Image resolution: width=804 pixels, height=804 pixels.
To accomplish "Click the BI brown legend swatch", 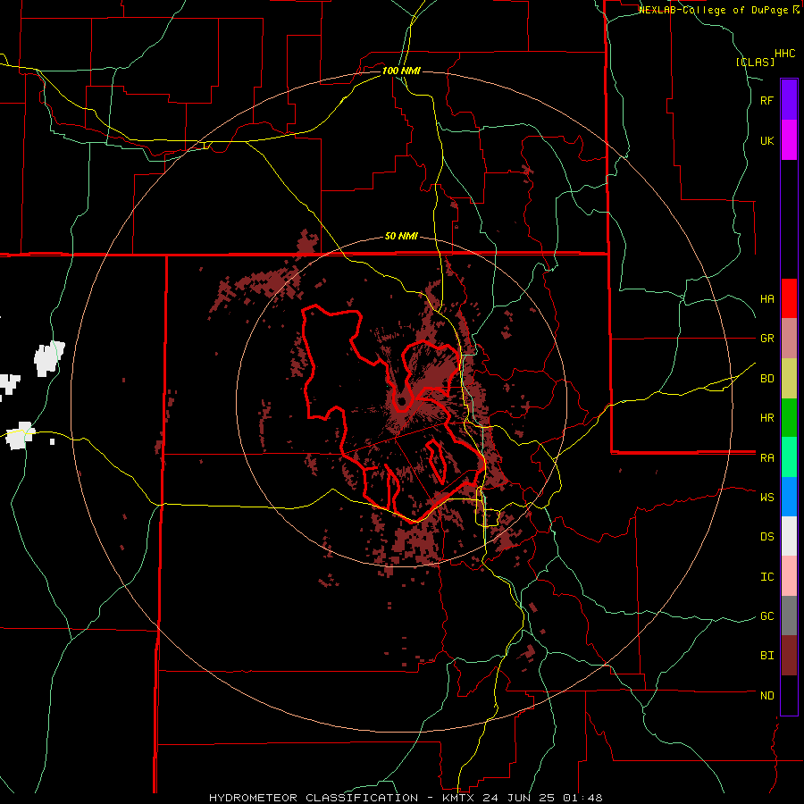I will tap(789, 656).
